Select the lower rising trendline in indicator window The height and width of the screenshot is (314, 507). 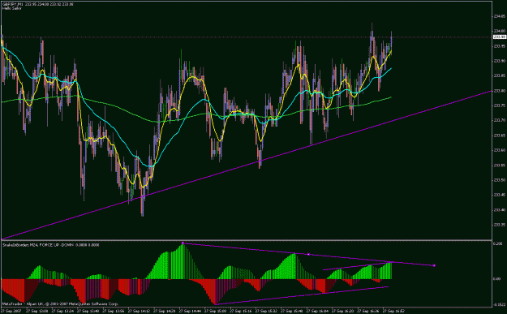point(301,295)
